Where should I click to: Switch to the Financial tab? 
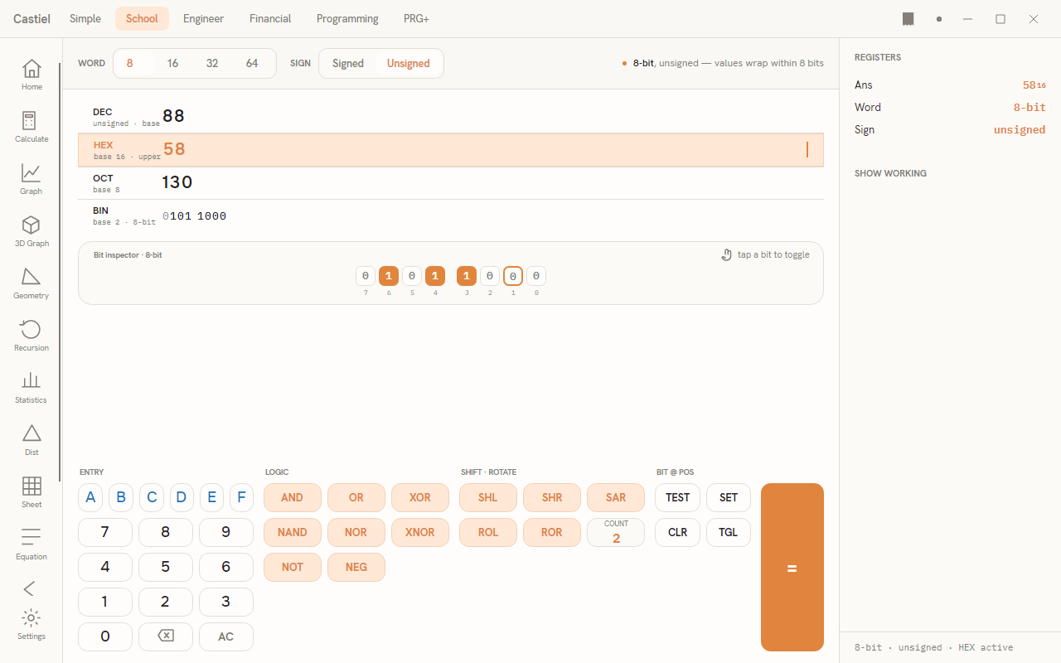click(x=270, y=18)
